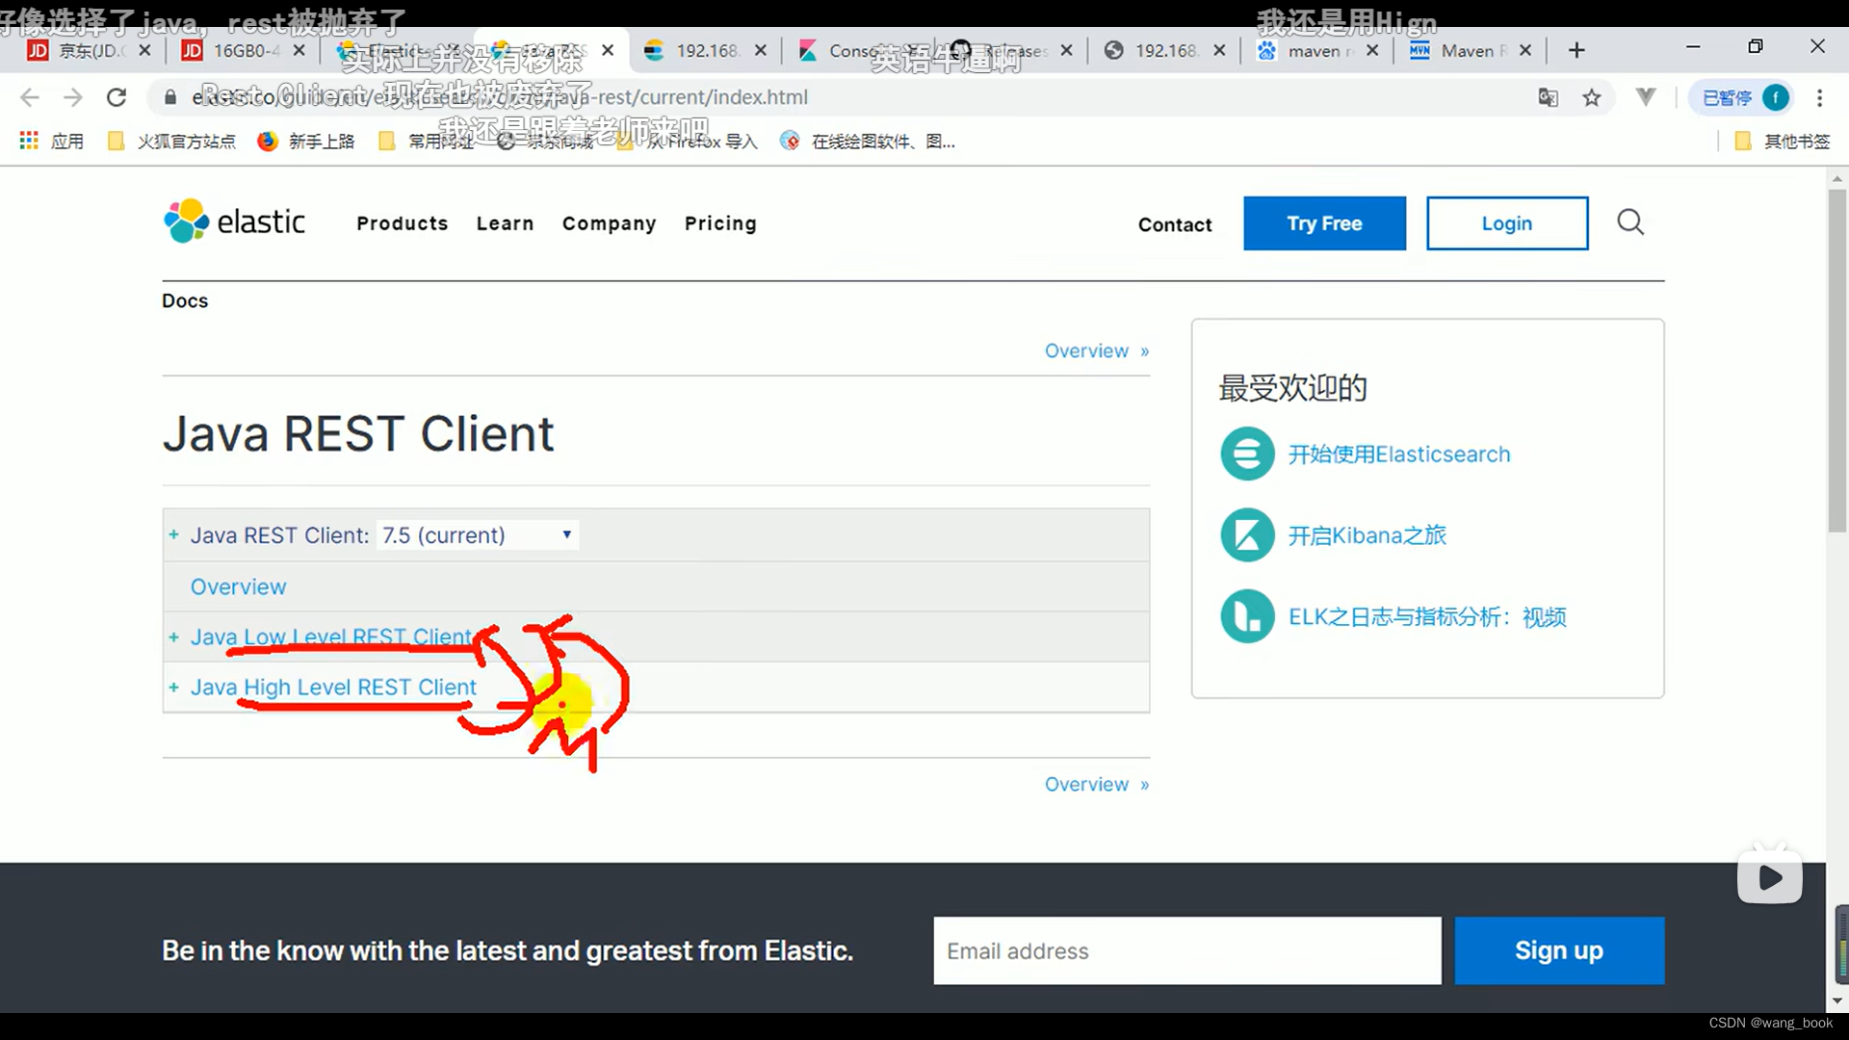Open the Pricing page
The height and width of the screenshot is (1040, 1849).
pyautogui.click(x=720, y=223)
